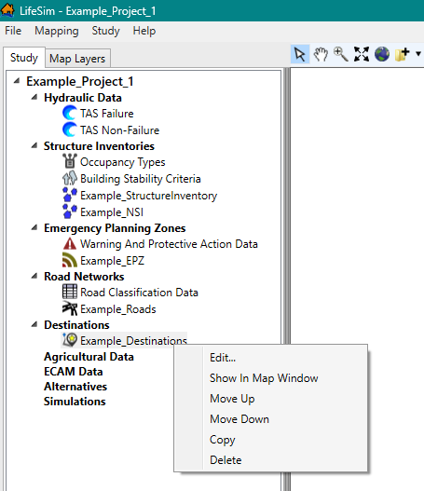Switch to the Study tab

[24, 58]
